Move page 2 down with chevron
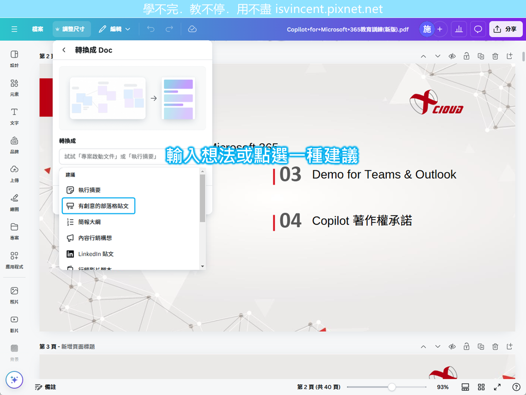Screen dimensions: 526x395 (438, 56)
